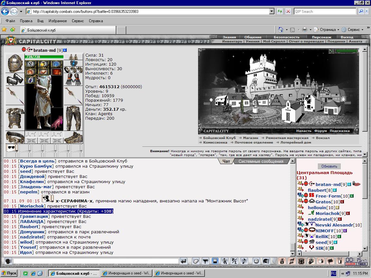Open the Общение top menu

pyautogui.click(x=253, y=37)
